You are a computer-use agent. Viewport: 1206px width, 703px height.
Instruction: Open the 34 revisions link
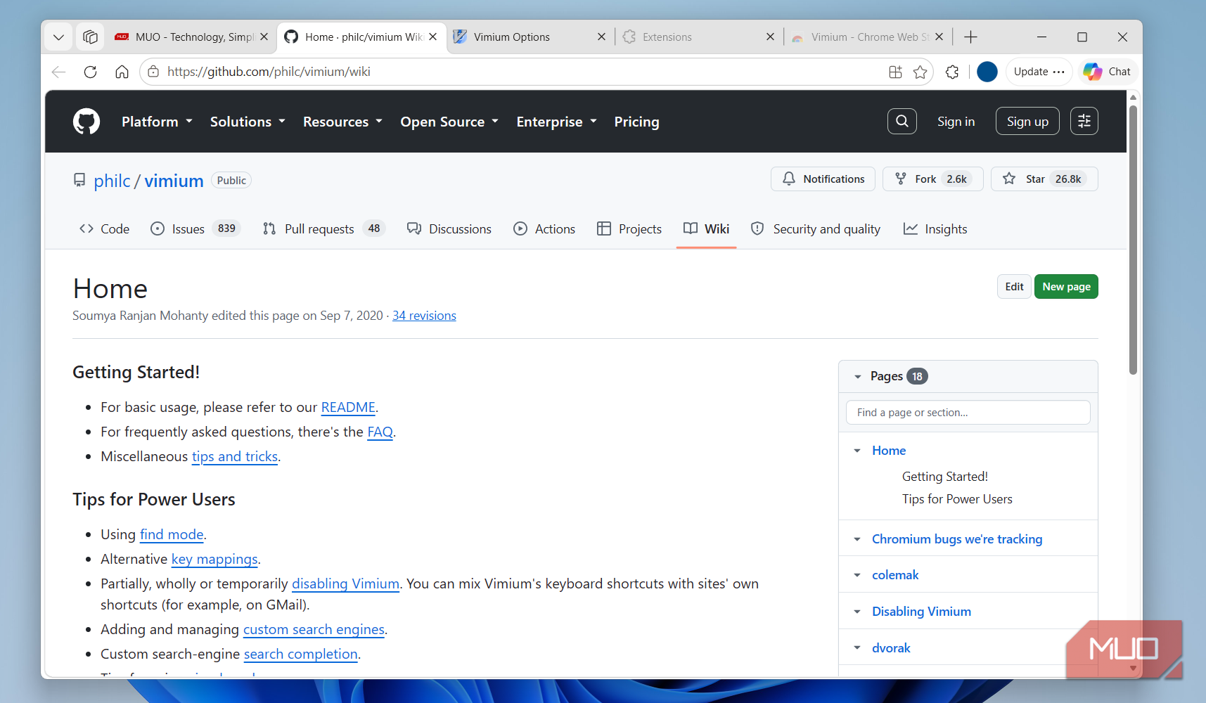(x=424, y=316)
